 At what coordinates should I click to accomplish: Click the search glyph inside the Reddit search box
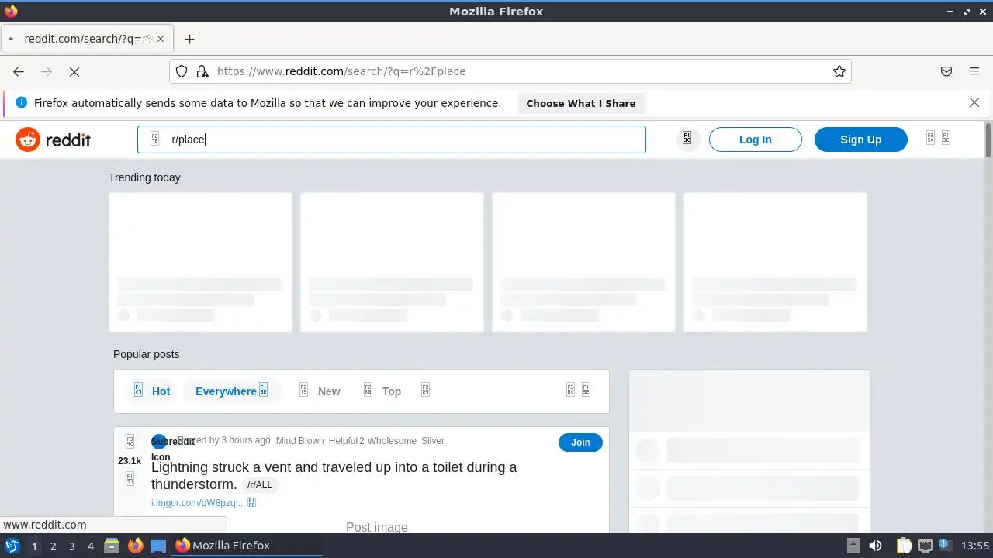(x=154, y=139)
